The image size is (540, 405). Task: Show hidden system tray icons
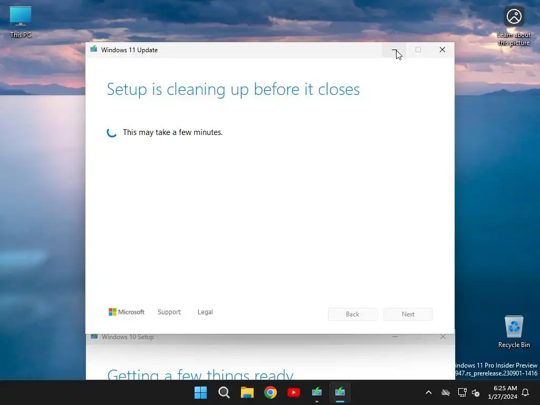pos(428,392)
